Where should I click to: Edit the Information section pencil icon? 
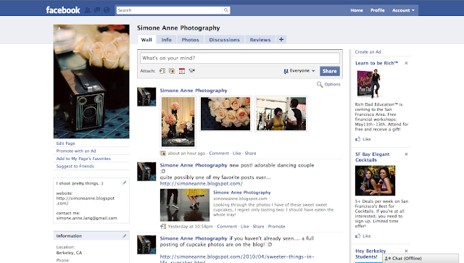(x=124, y=235)
